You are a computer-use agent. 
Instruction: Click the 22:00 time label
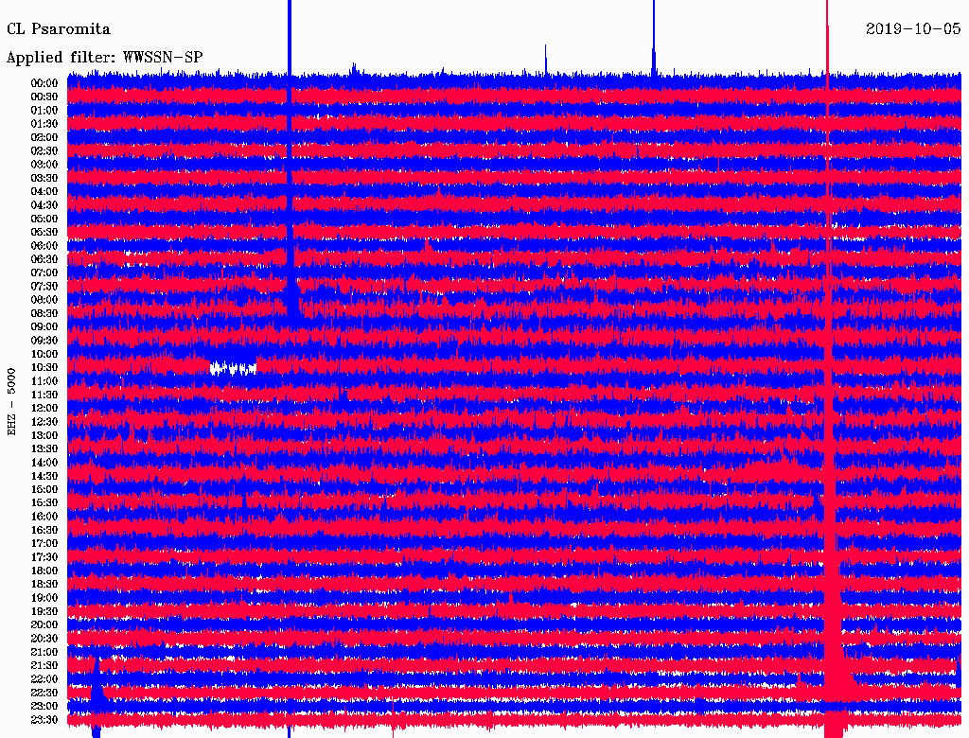coord(44,679)
